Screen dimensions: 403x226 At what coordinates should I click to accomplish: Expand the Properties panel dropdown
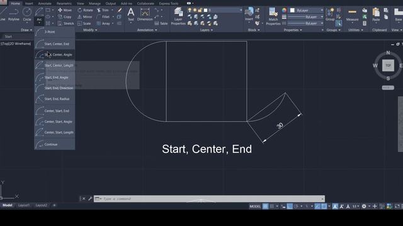click(292, 30)
